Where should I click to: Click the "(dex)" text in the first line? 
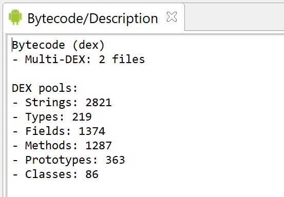pos(89,45)
